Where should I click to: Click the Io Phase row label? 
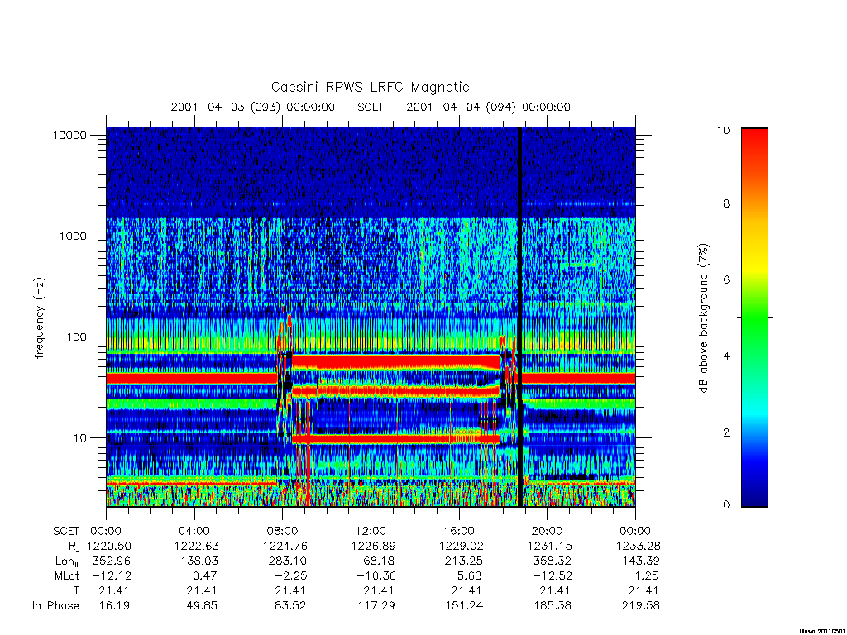pyautogui.click(x=55, y=605)
